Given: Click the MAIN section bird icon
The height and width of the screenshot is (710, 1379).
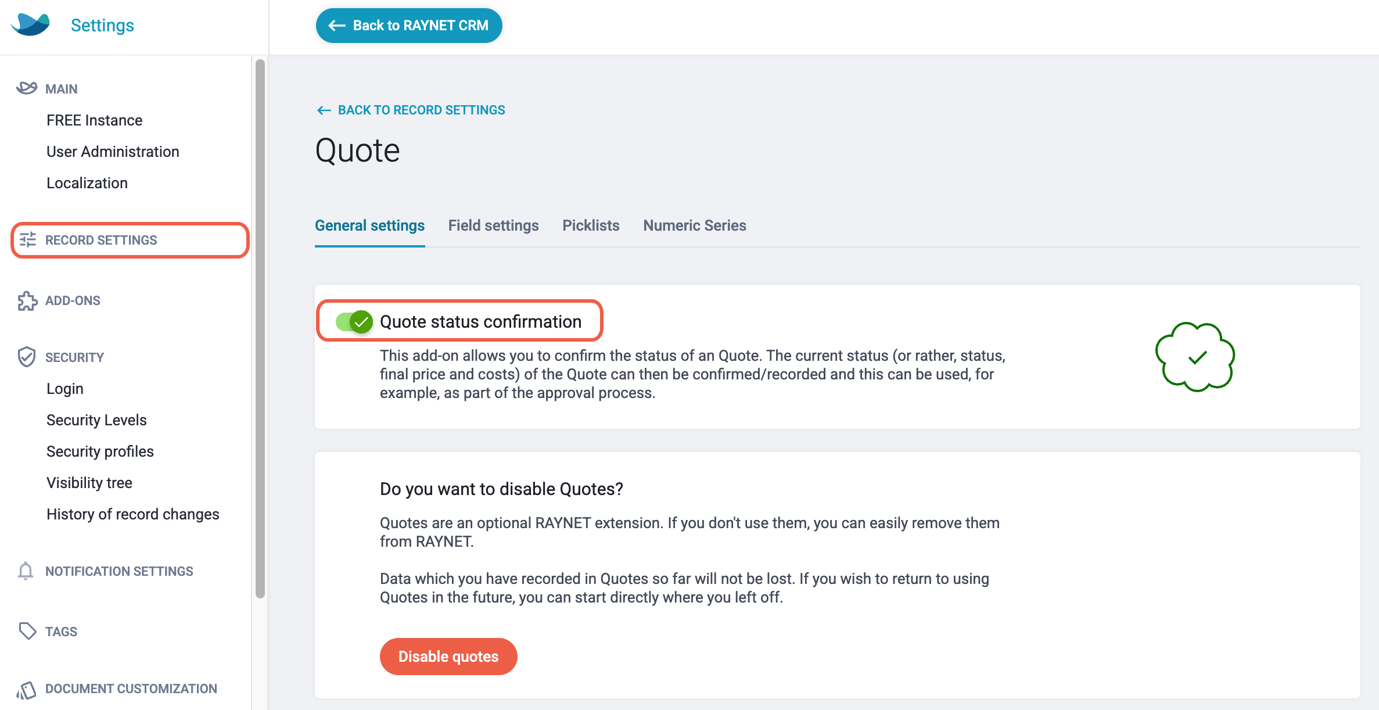Looking at the screenshot, I should click(27, 88).
